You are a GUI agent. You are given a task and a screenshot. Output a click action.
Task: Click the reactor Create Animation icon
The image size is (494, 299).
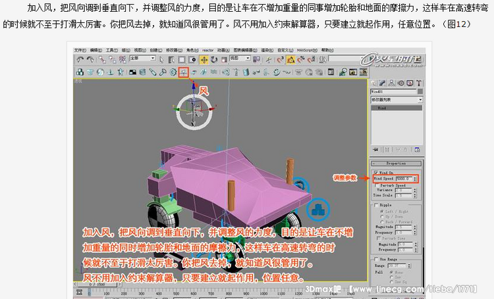pos(363,72)
